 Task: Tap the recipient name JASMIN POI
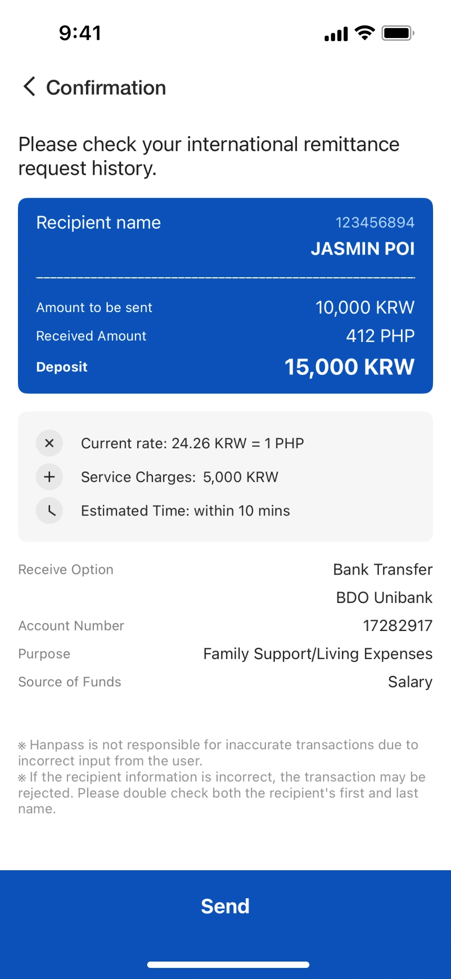363,249
